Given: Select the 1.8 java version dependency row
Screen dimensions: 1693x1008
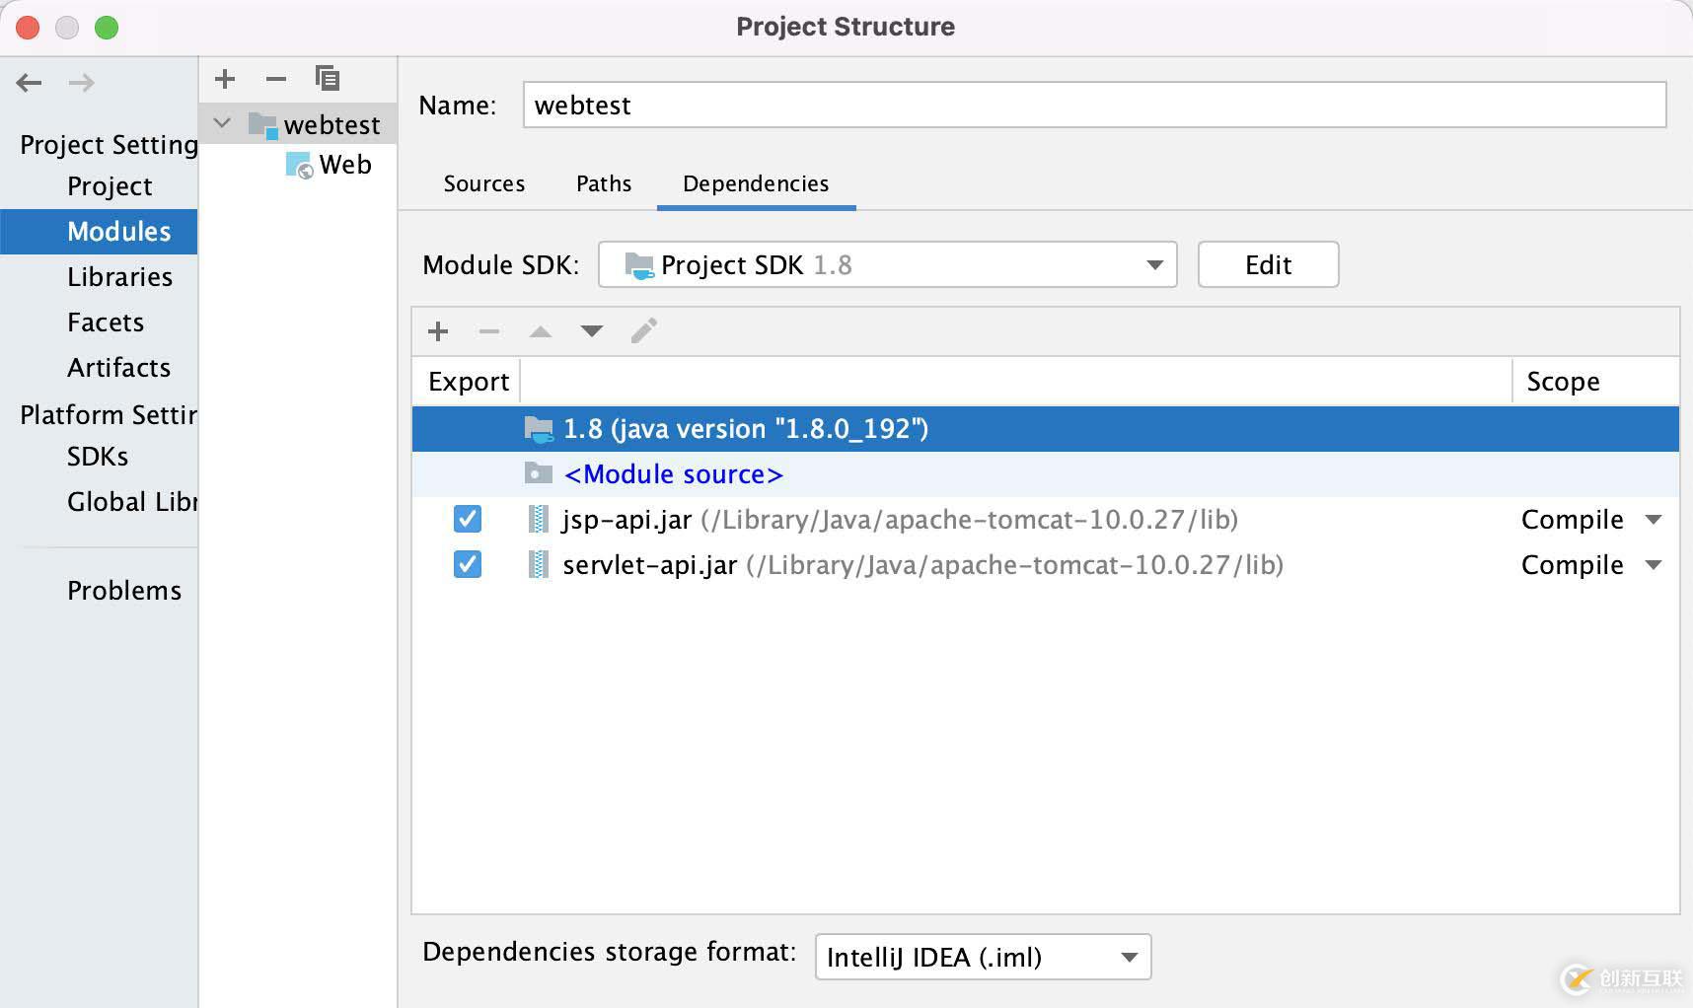Looking at the screenshot, I should (x=1046, y=429).
